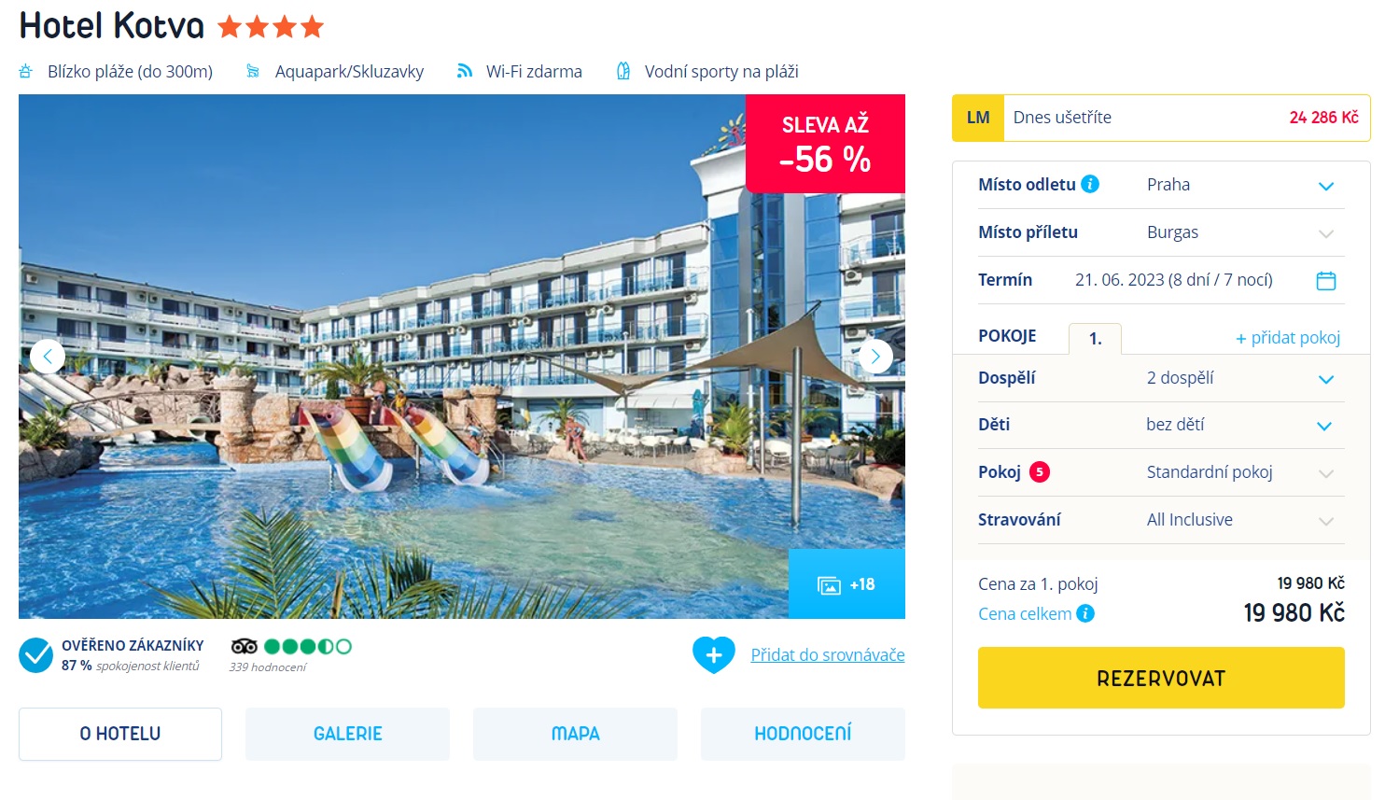The width and height of the screenshot is (1399, 800).
Task: Show the previous hotel photo
Action: [48, 357]
